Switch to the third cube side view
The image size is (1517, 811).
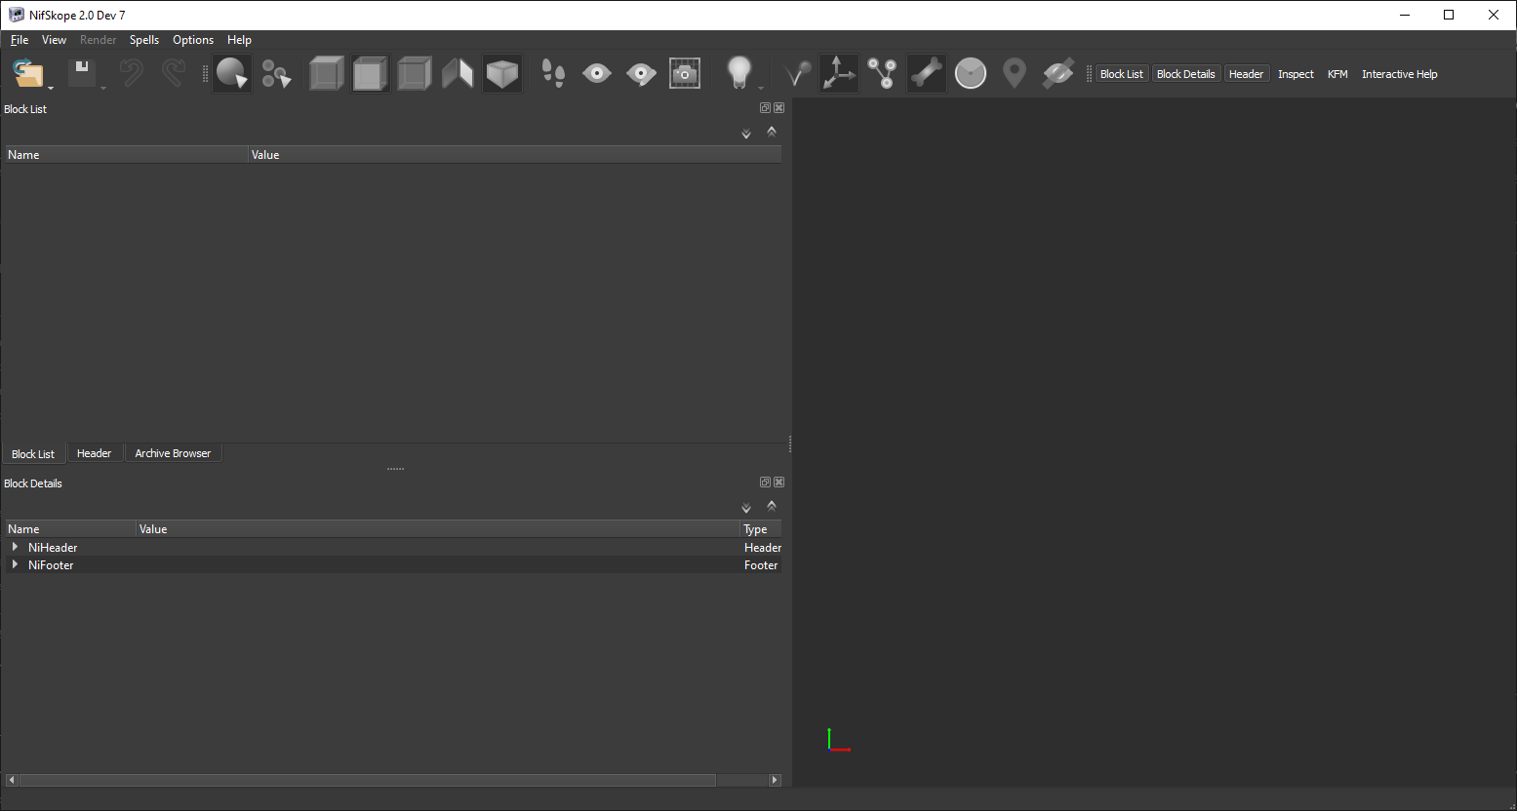click(x=415, y=74)
